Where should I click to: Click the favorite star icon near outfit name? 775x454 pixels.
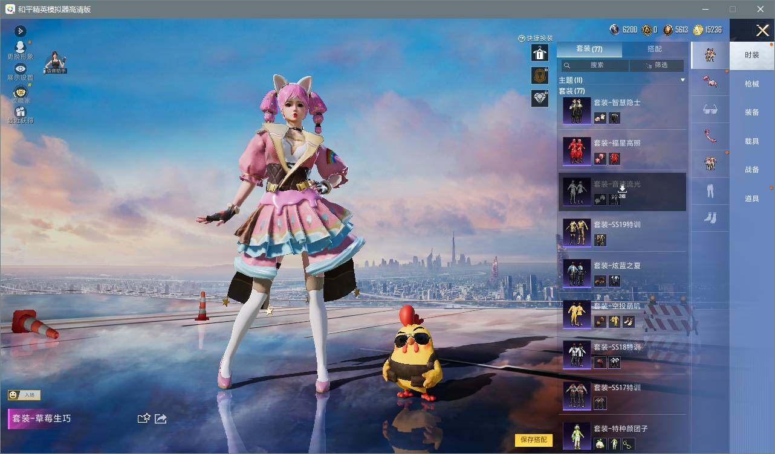[x=144, y=418]
